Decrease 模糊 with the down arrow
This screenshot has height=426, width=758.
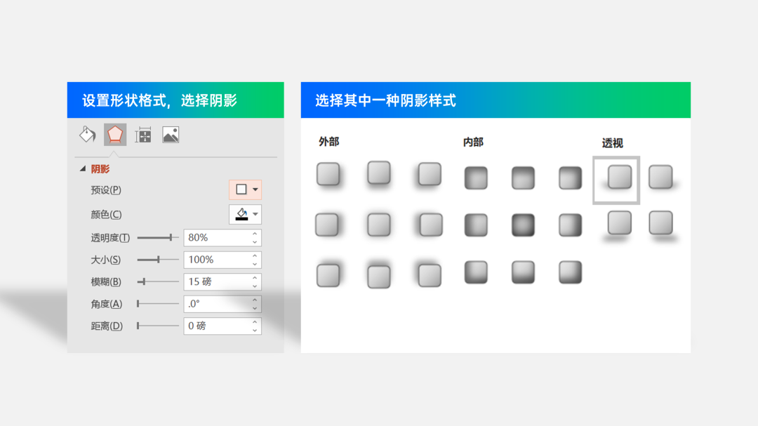coord(255,286)
